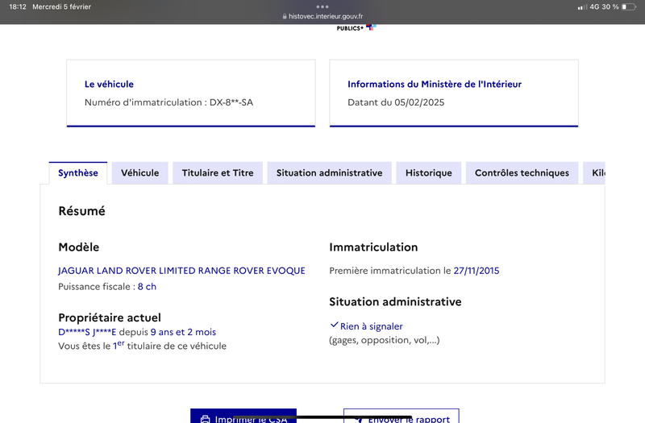Tap the histovec.interieur.gouv.fr address bar
The width and height of the screenshot is (645, 423).
point(322,16)
